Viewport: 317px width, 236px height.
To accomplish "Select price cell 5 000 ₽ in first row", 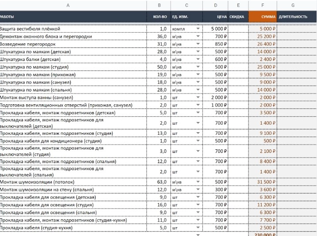I will pos(215,29).
